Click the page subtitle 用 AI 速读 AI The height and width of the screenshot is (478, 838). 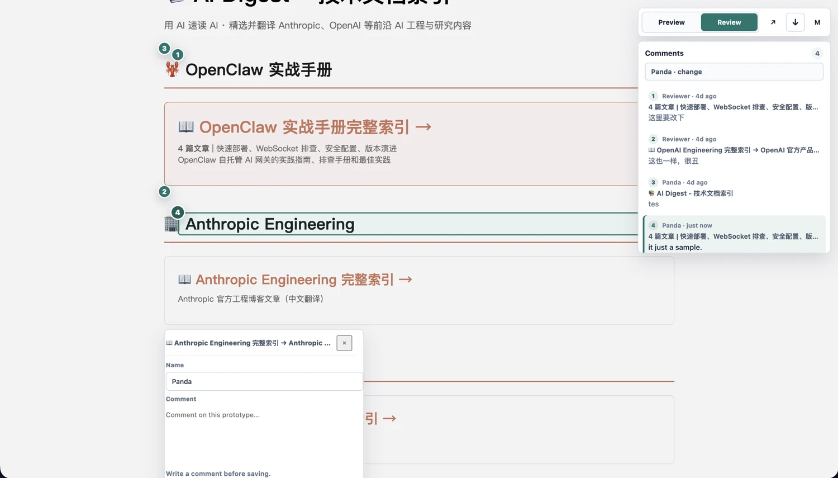tap(317, 25)
